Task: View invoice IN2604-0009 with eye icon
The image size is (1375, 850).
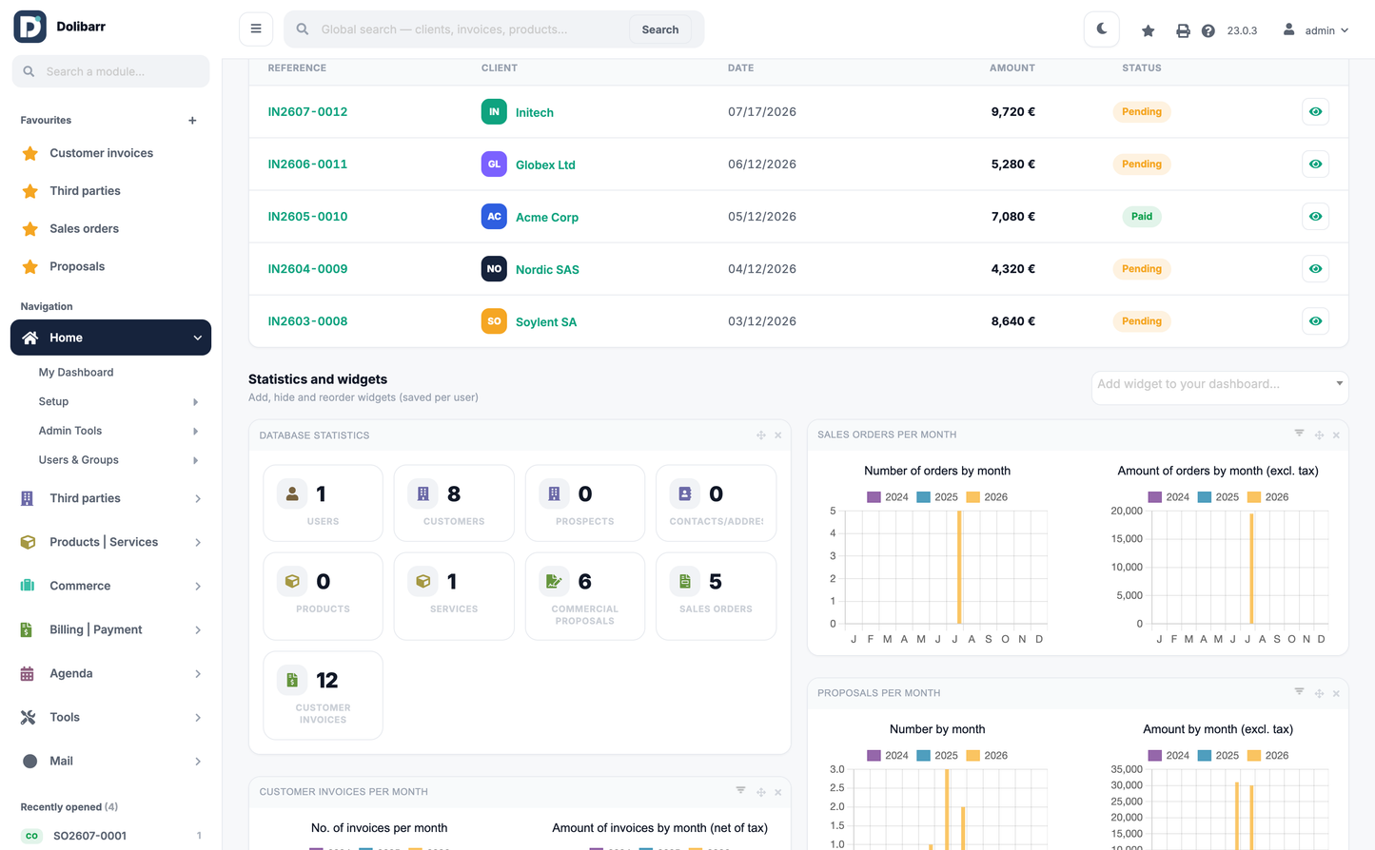Action: [1315, 269]
